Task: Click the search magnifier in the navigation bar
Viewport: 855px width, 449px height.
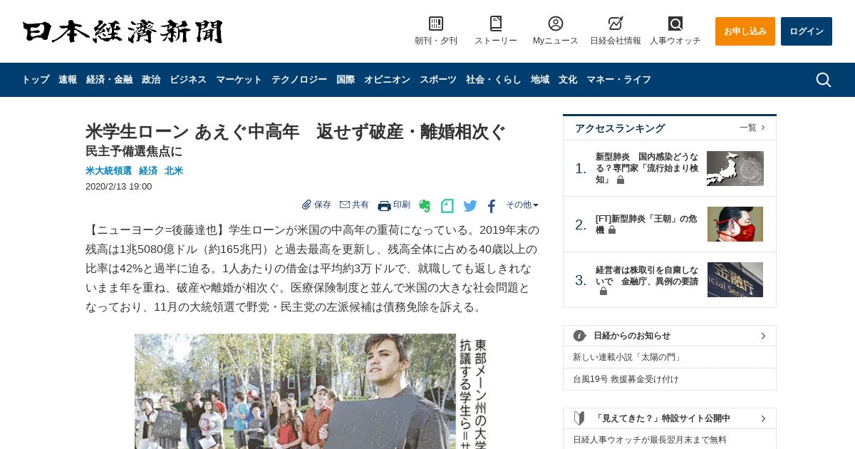Action: click(x=823, y=80)
